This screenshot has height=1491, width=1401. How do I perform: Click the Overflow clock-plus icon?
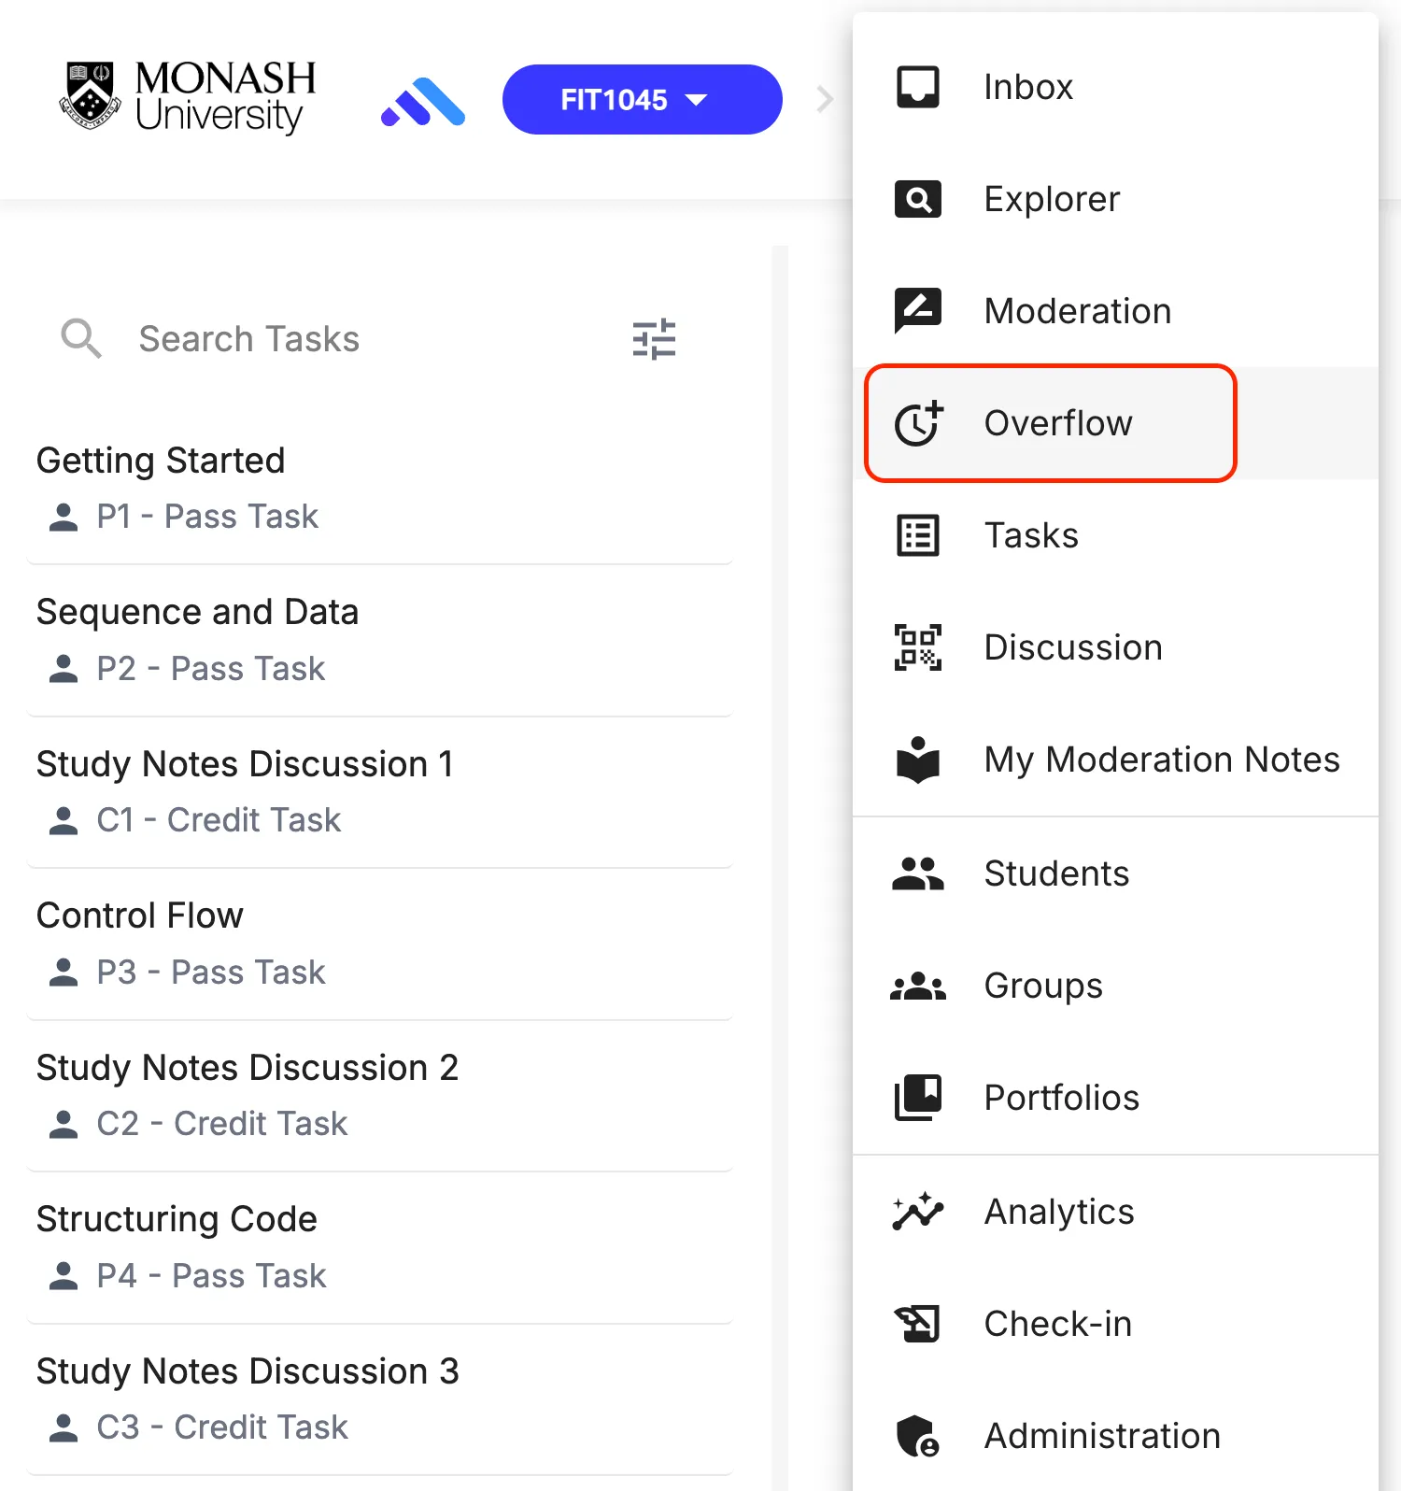[x=919, y=424]
